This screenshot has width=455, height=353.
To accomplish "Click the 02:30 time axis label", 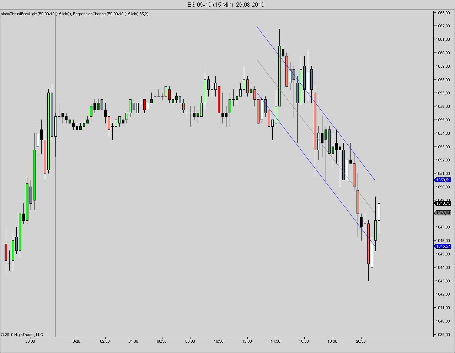I will click(105, 341).
